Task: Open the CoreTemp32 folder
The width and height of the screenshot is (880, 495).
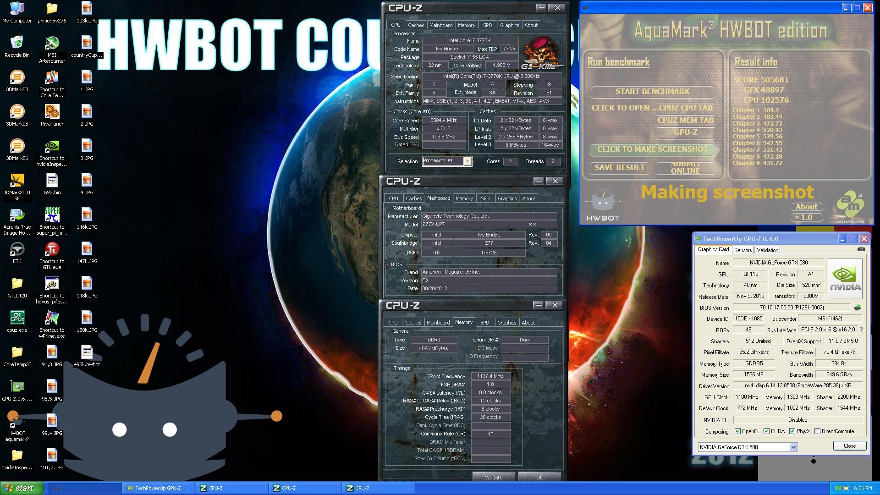Action: pyautogui.click(x=17, y=356)
